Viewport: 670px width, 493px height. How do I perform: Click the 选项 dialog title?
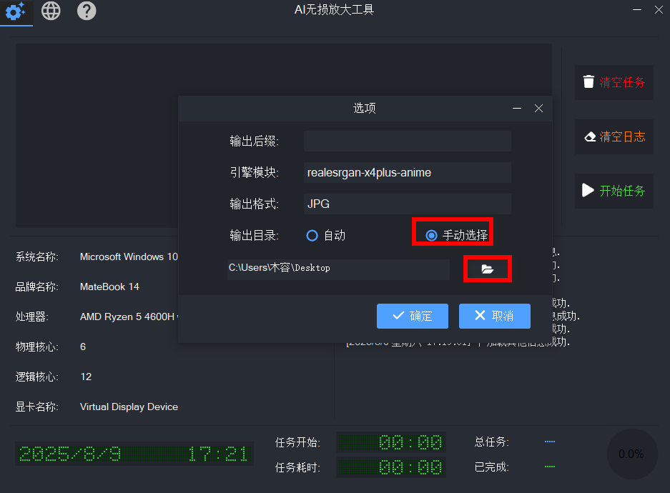[365, 109]
